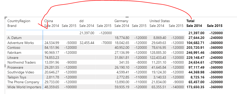This screenshot has height=94, width=237.
Task: Click Sale 2014 header under dd
Action: click(87, 26)
